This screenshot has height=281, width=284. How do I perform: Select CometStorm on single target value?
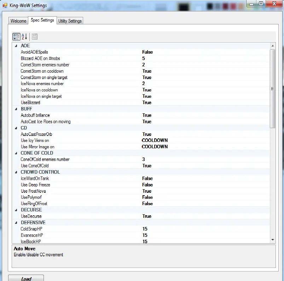[x=205, y=77]
